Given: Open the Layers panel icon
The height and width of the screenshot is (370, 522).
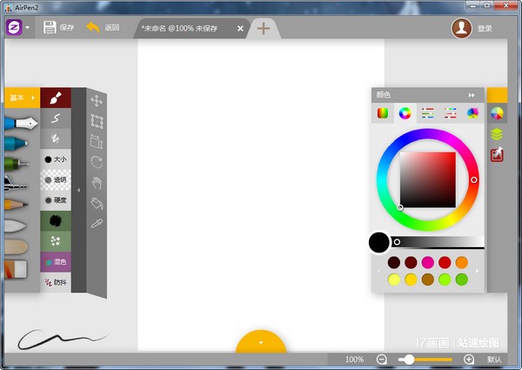Looking at the screenshot, I should click(497, 134).
